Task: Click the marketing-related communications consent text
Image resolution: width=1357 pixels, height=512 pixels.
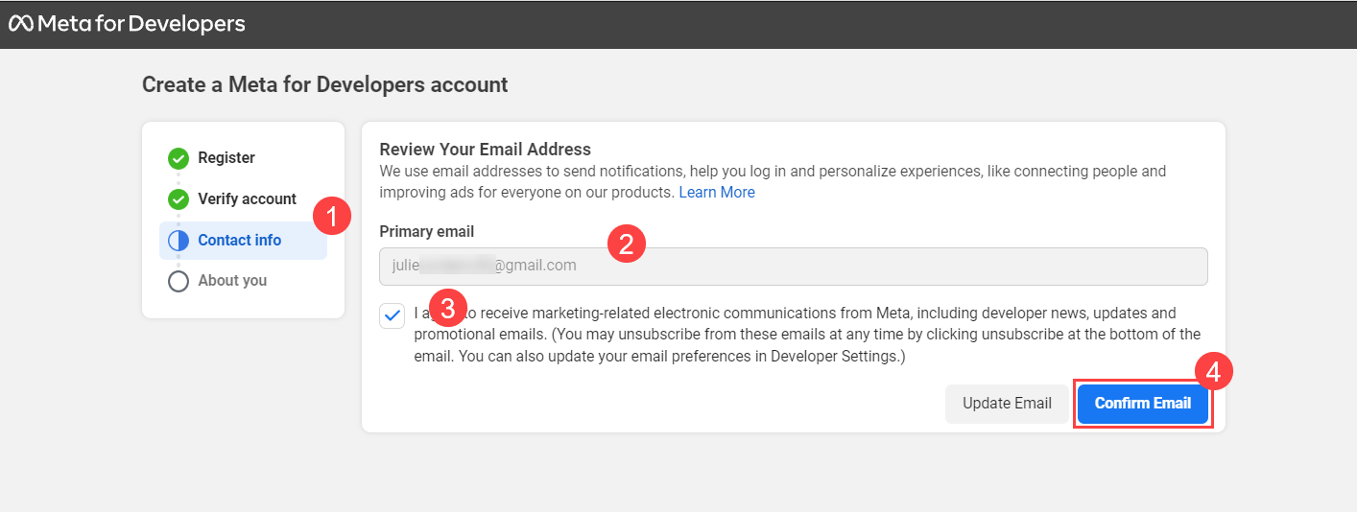Action: coord(807,335)
